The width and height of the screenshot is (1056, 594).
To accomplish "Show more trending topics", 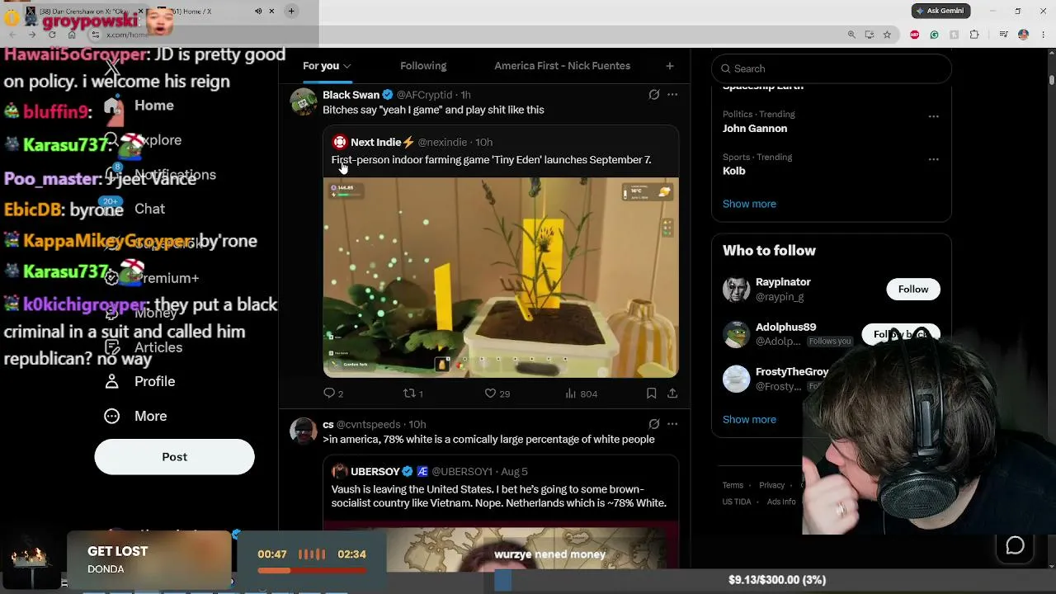I will (749, 204).
